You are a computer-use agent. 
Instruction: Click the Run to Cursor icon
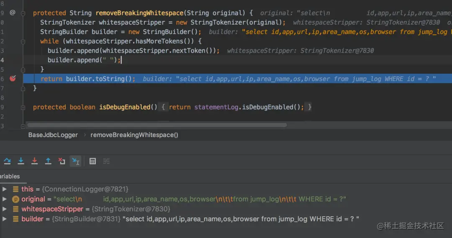pyautogui.click(x=76, y=161)
